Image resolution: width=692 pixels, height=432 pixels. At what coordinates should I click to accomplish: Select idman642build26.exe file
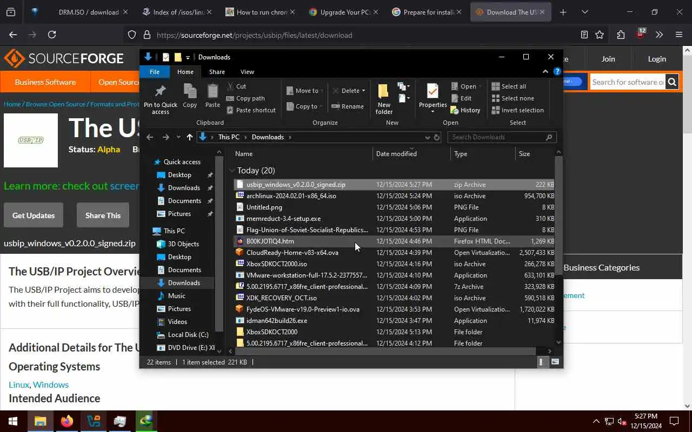[x=395, y=321]
